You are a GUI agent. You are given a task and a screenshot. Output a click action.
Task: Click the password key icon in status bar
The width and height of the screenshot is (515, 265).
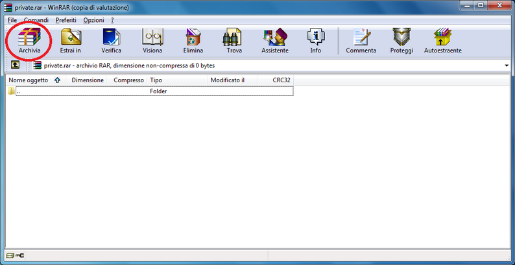[x=19, y=255]
